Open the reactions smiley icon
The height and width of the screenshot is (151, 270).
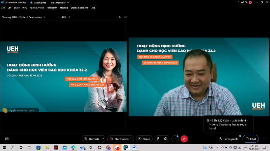click(x=166, y=139)
